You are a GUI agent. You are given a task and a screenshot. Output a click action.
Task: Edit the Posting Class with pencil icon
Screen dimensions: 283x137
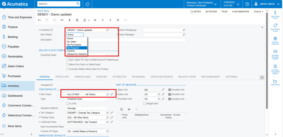(112, 117)
